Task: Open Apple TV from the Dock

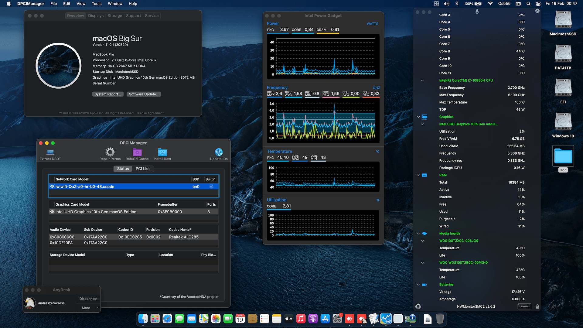Action: coord(289,319)
